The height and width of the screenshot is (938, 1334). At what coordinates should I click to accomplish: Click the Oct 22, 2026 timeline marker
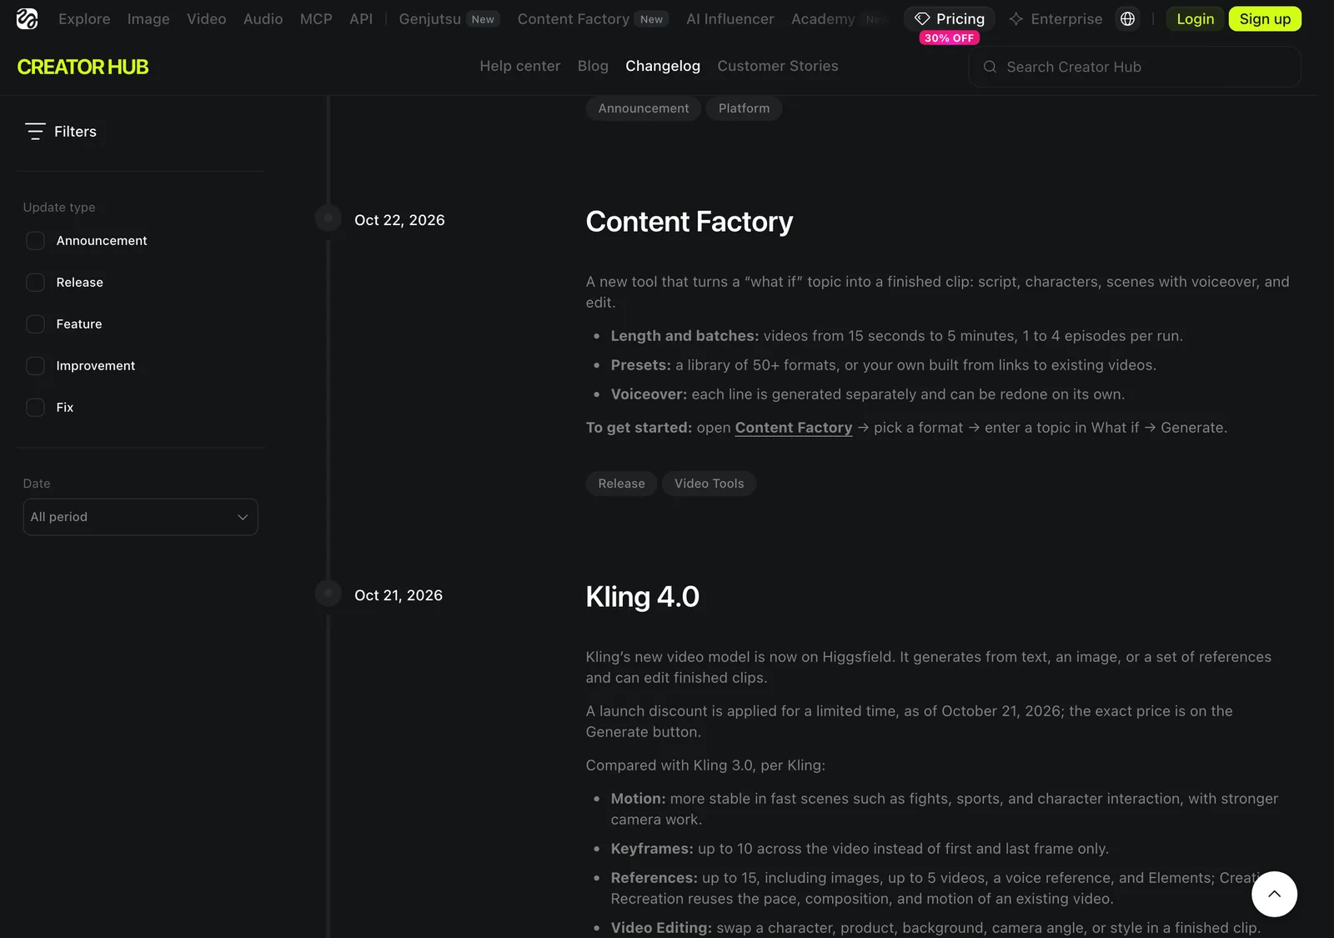tap(328, 218)
